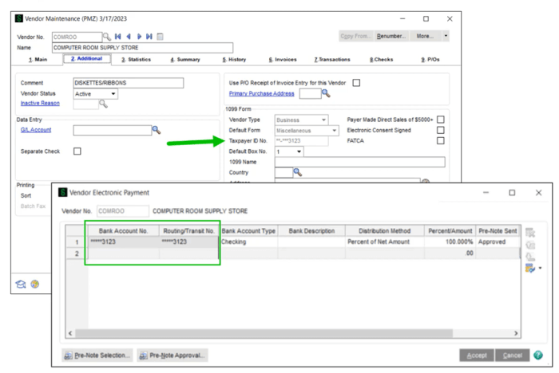The width and height of the screenshot is (559, 373).
Task: Click the Pre-Note Selection button
Action: (x=97, y=355)
